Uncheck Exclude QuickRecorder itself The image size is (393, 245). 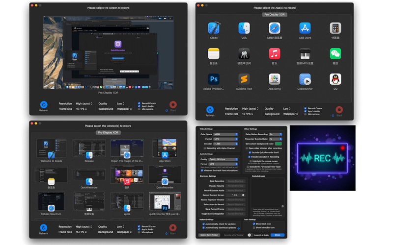click(x=250, y=152)
